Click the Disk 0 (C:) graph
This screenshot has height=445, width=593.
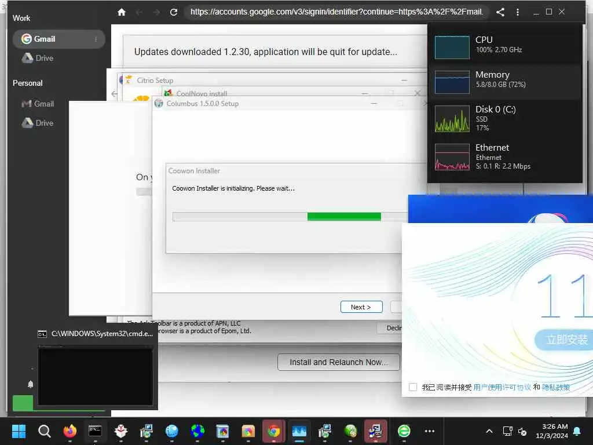[x=452, y=119]
